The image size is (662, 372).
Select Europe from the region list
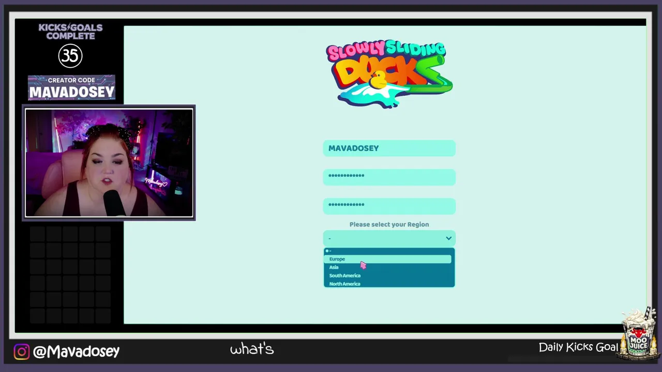(x=388, y=259)
